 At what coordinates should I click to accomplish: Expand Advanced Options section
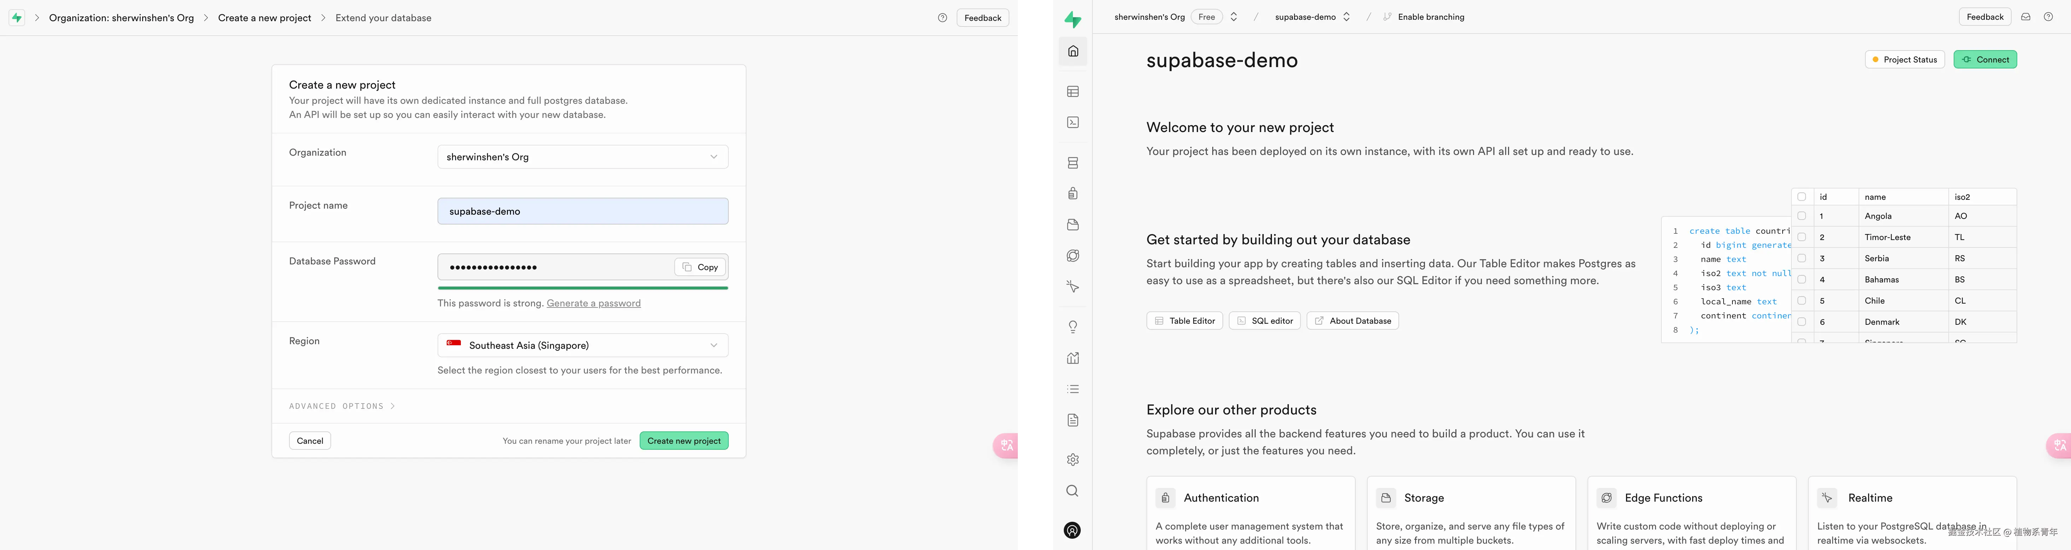click(x=342, y=406)
